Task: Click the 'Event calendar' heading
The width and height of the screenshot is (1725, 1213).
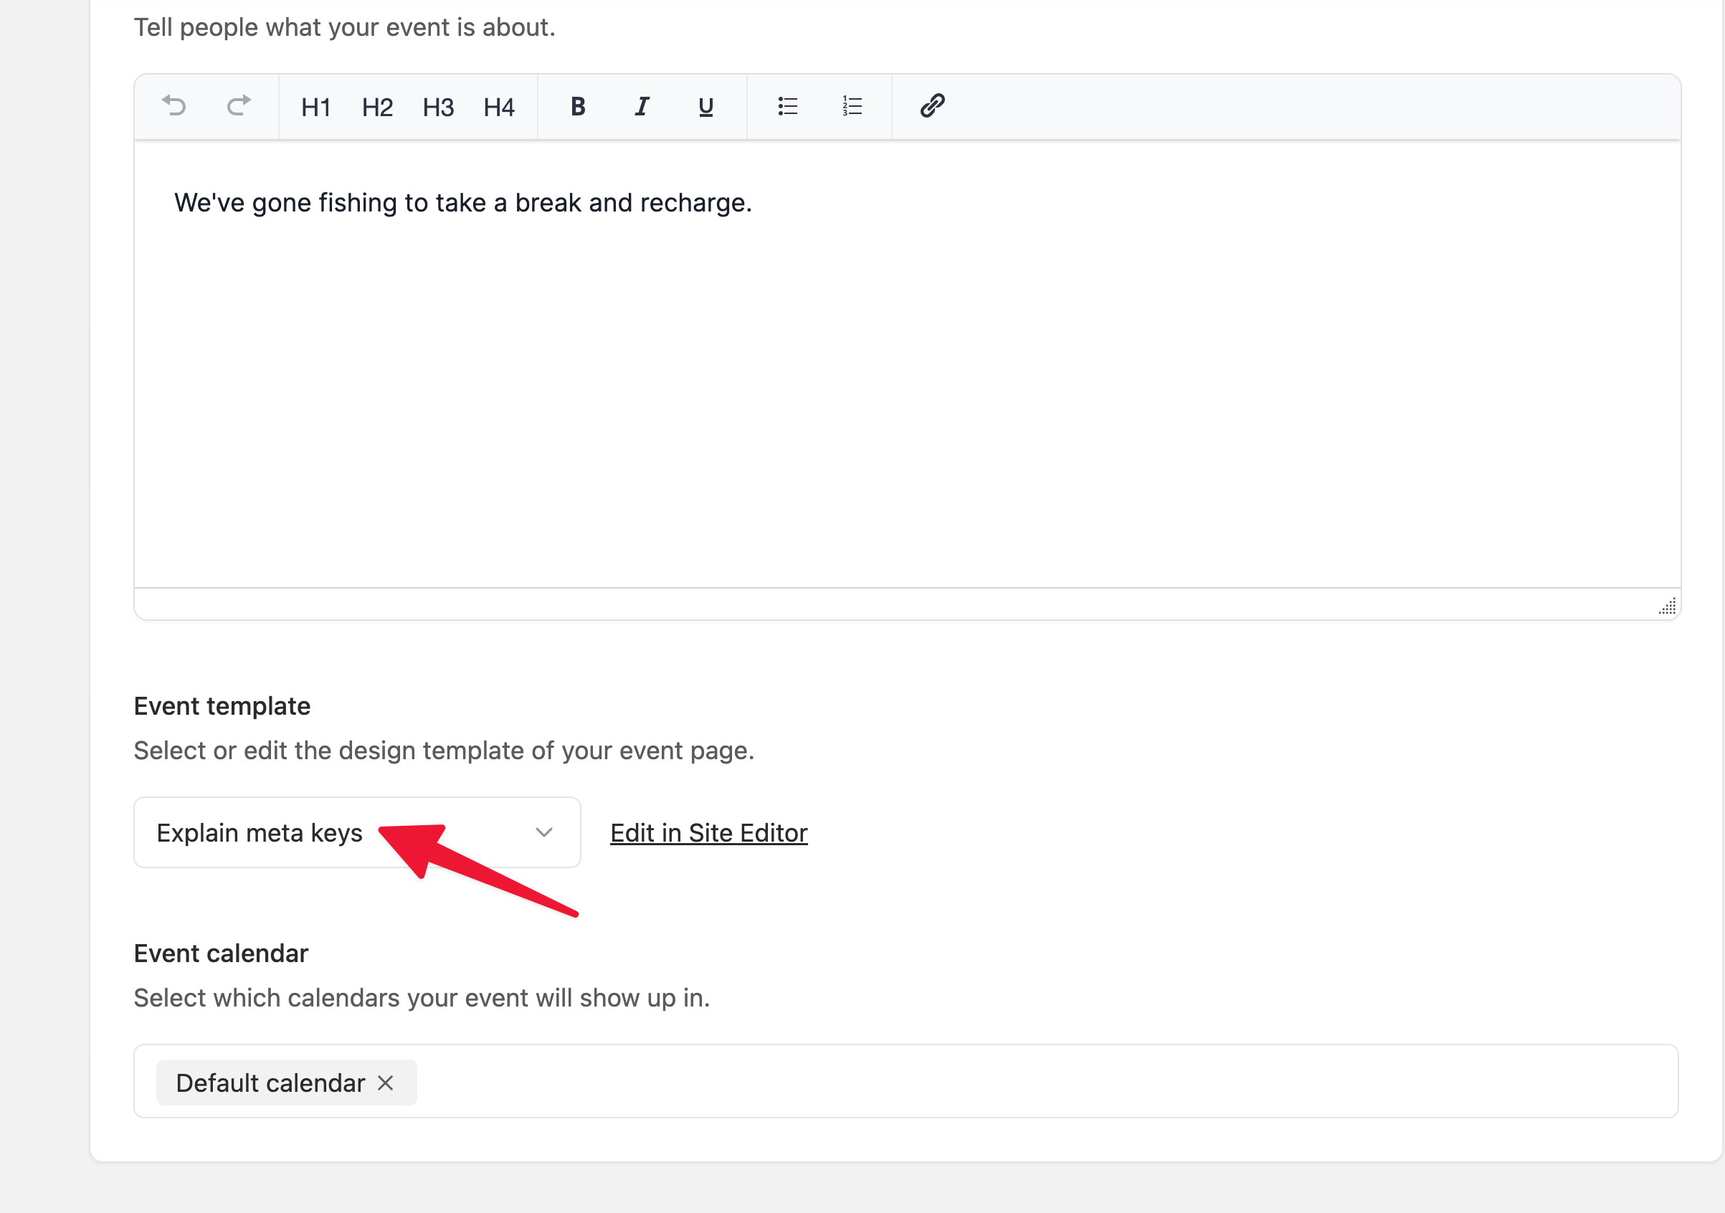Action: (x=221, y=953)
